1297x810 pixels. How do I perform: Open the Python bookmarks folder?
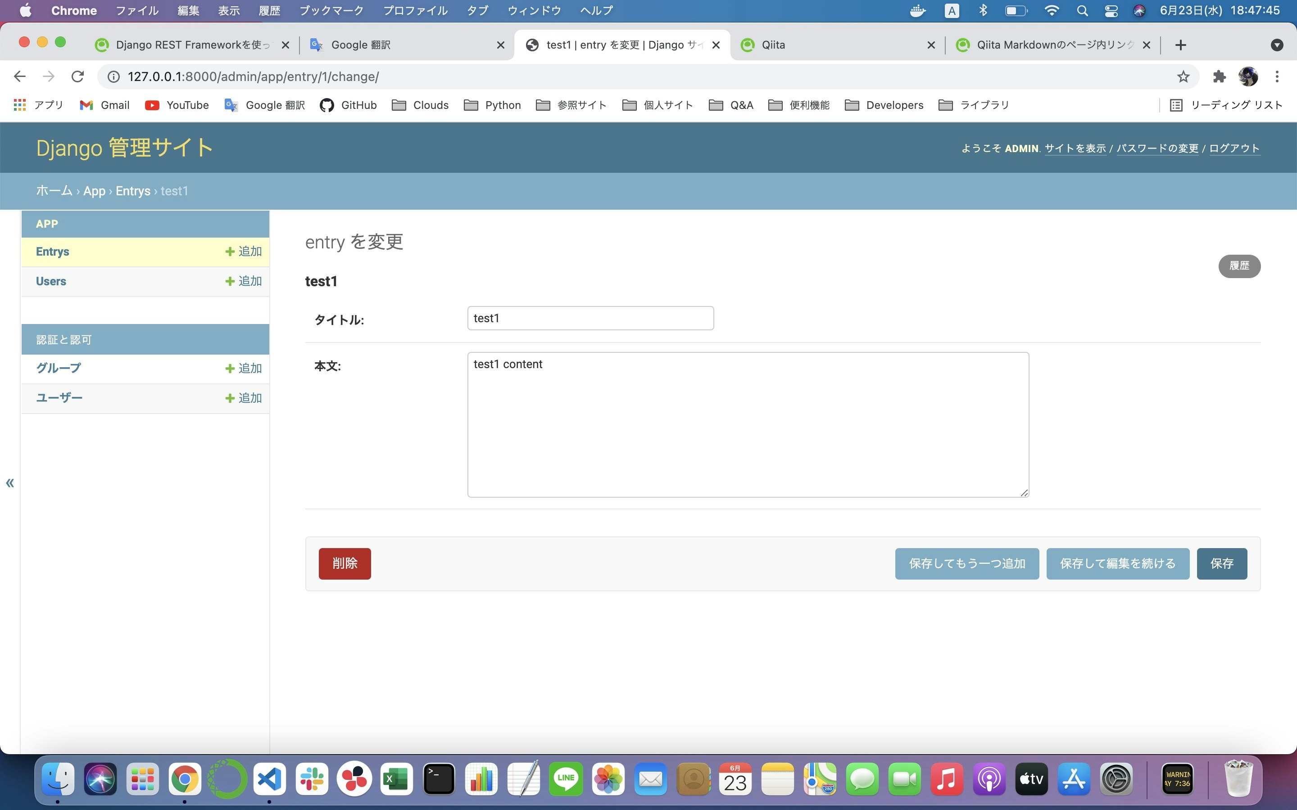492,105
